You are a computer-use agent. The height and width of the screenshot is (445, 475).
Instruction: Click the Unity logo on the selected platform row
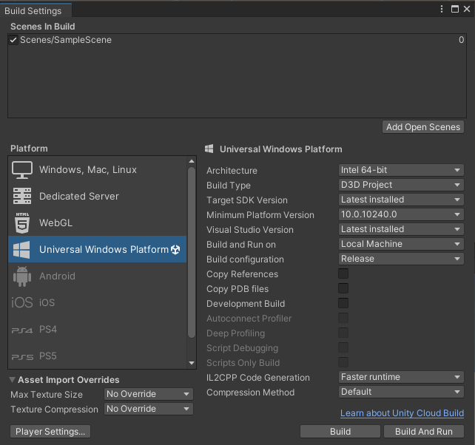point(175,249)
